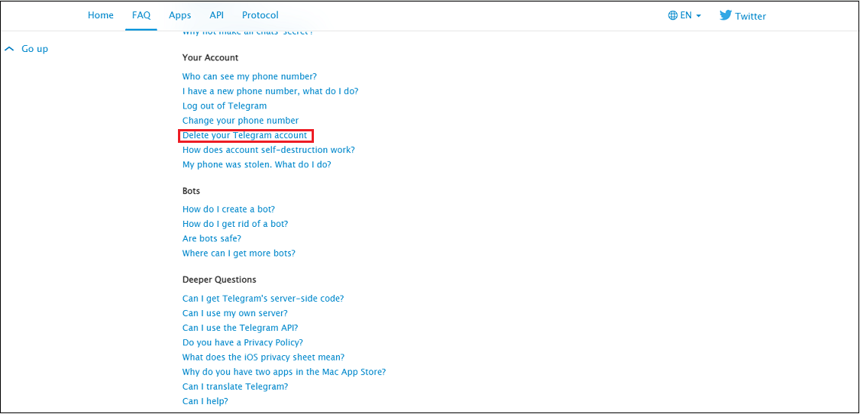Viewport: 860px width, 414px height.
Task: Switch to the API tab
Action: (217, 15)
